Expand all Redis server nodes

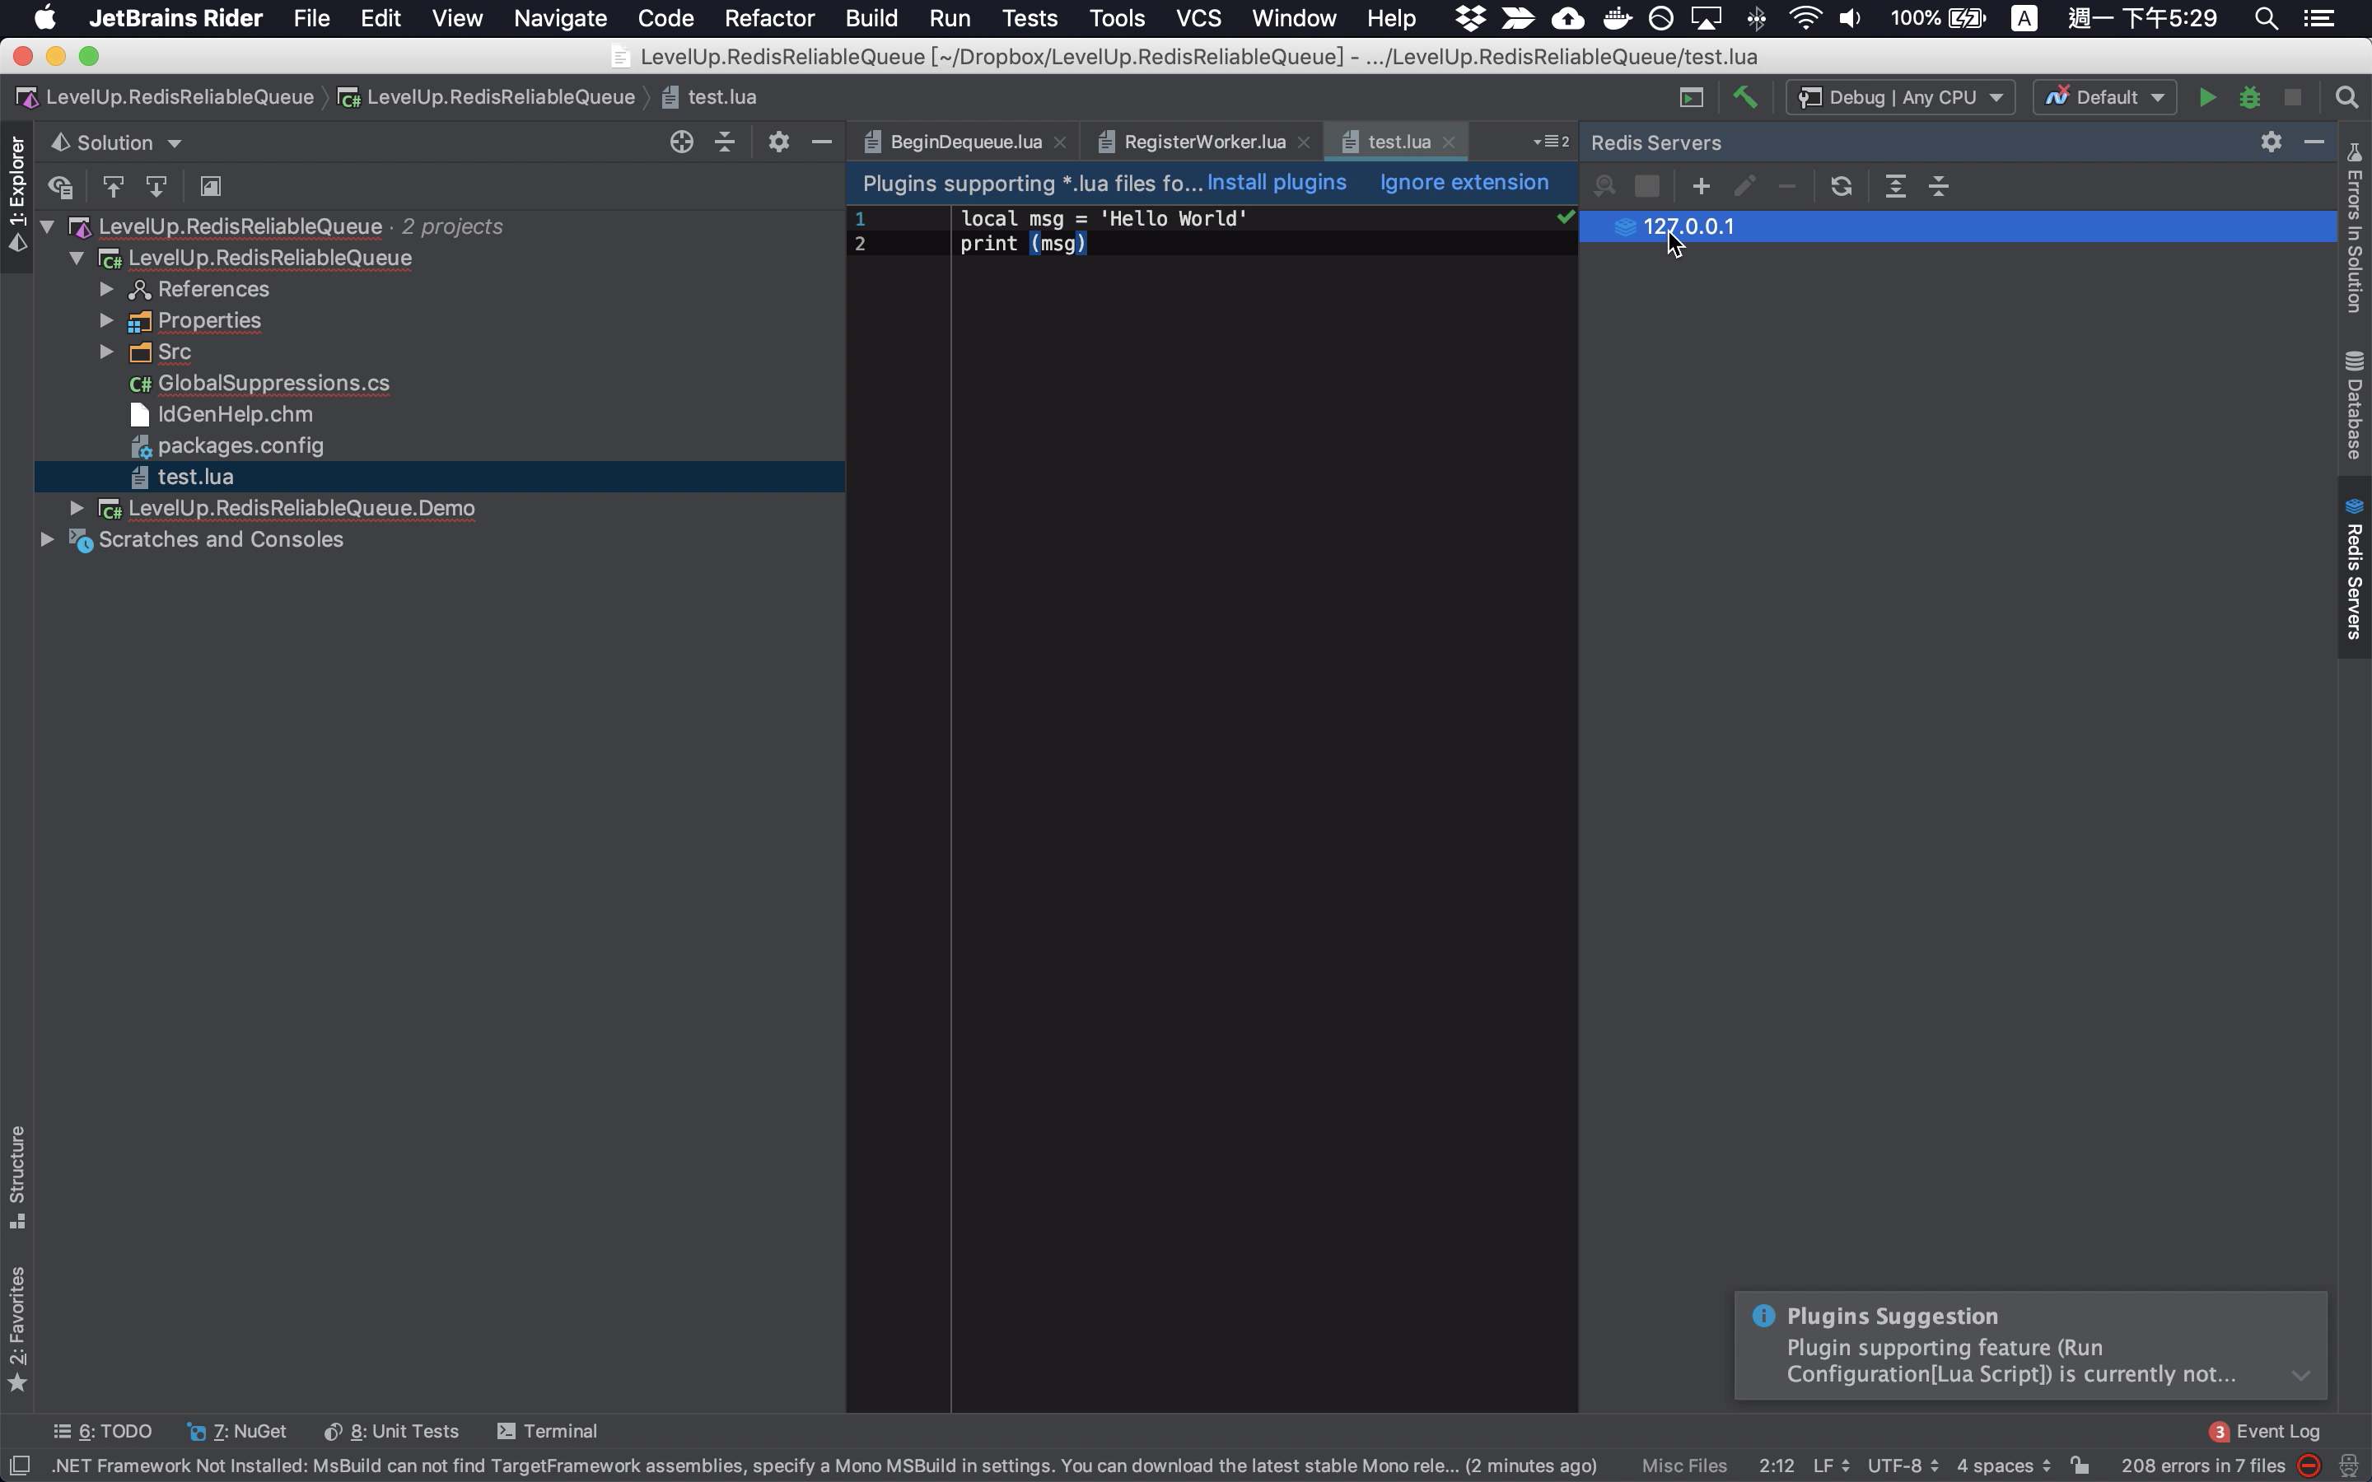coord(1896,186)
